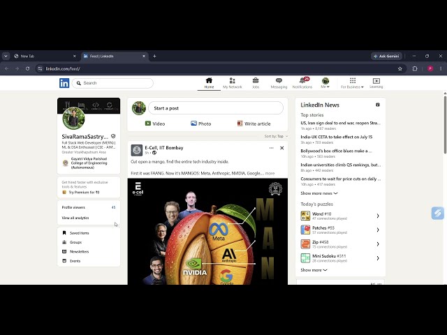Open Wend #10 chevron arrow
Screen dimensions: 447x335
(x=378, y=216)
